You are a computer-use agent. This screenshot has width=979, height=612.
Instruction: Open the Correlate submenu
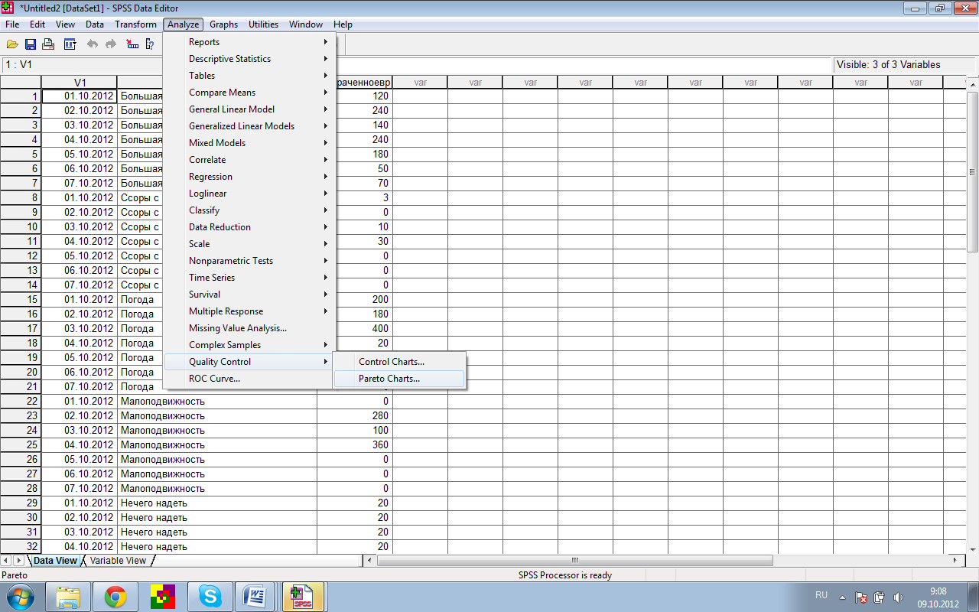[x=249, y=160]
